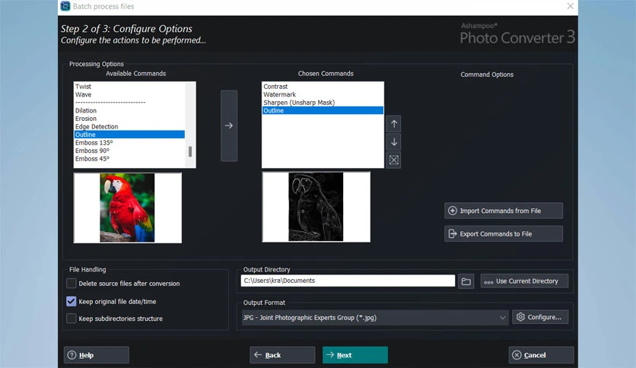636x368 pixels.
Task: Proceed with the Next button
Action: click(355, 355)
